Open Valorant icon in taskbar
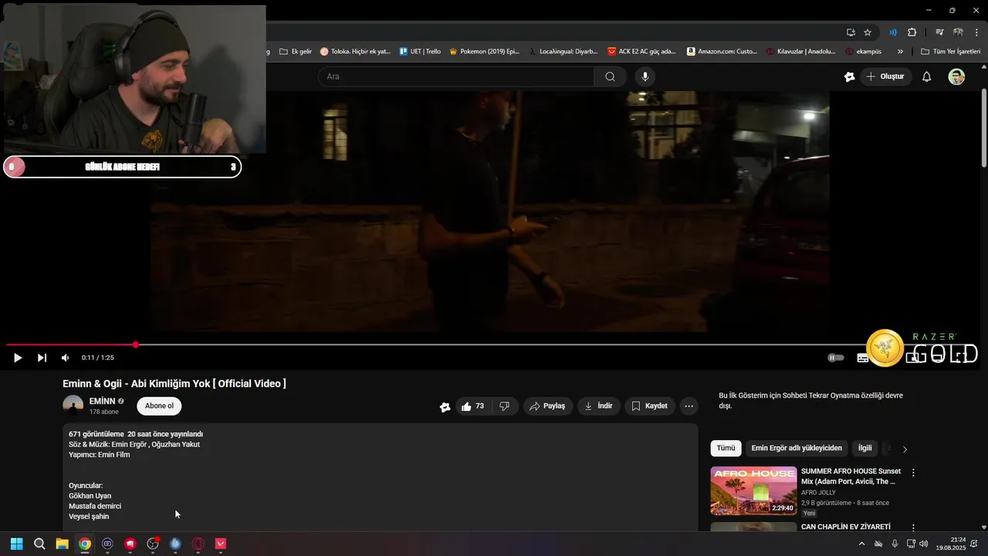This screenshot has height=556, width=988. tap(221, 544)
